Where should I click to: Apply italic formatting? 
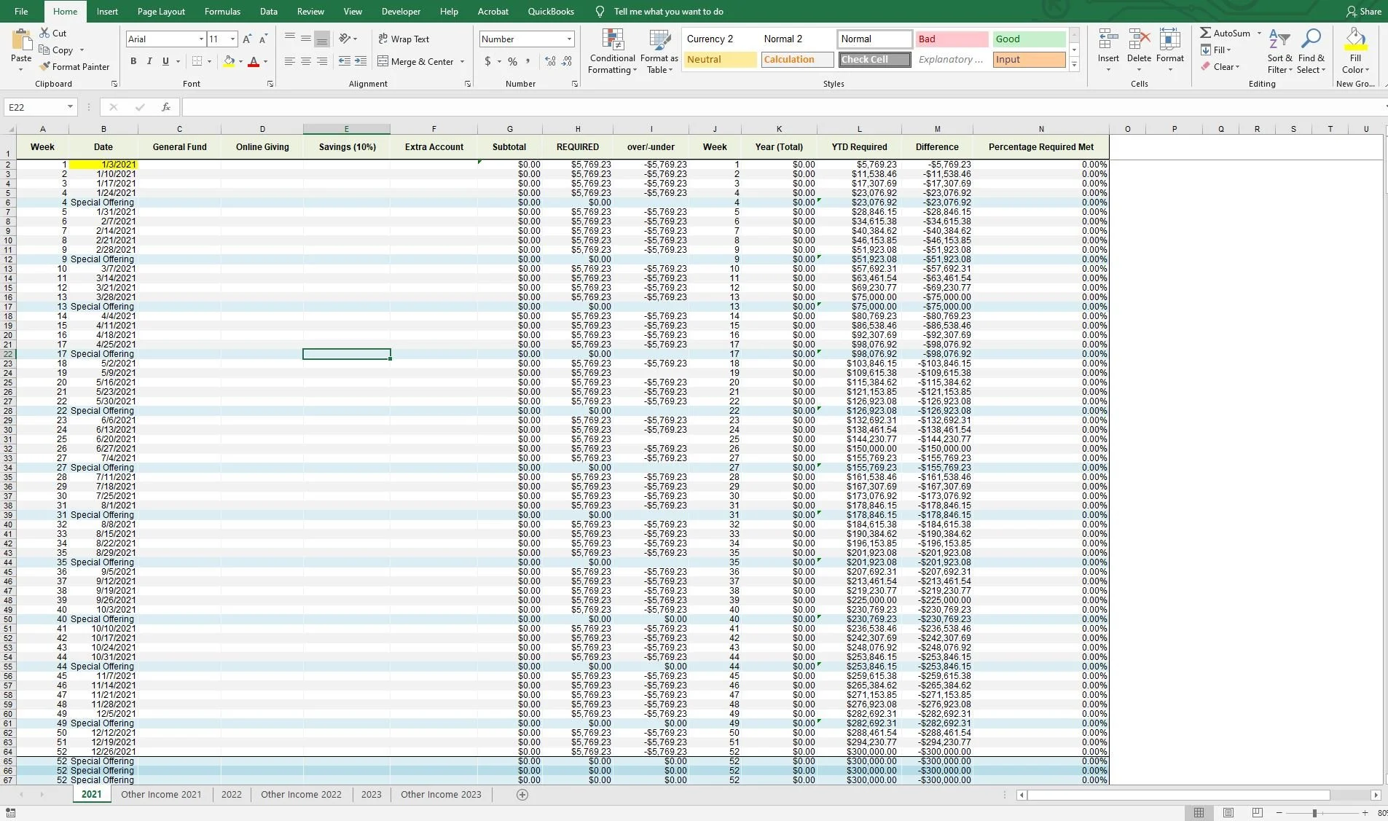click(149, 61)
